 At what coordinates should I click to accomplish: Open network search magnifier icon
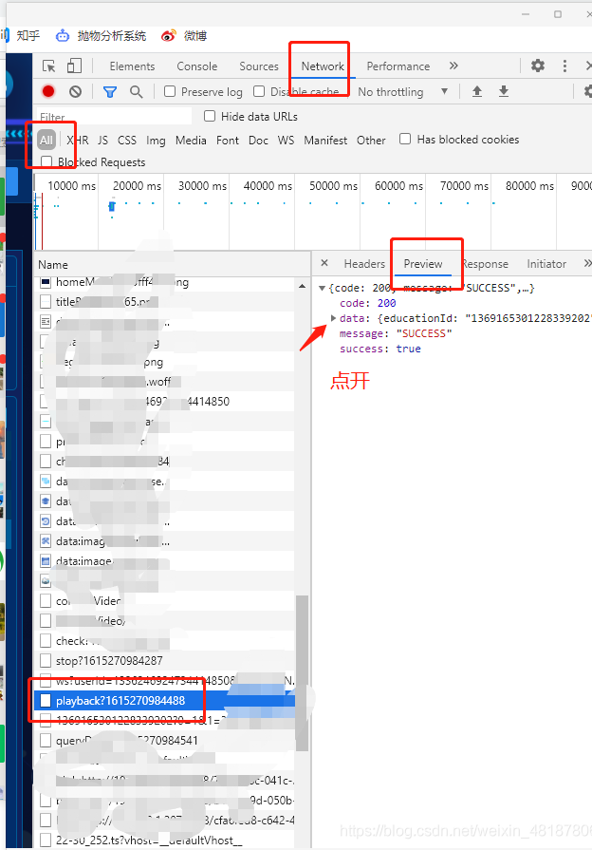(137, 91)
